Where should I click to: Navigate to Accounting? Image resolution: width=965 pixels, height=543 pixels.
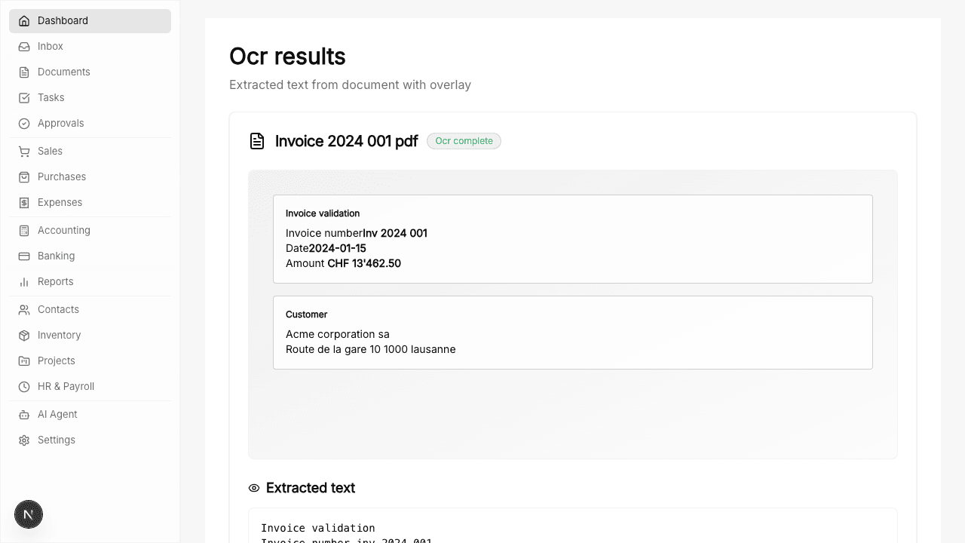[x=63, y=231]
